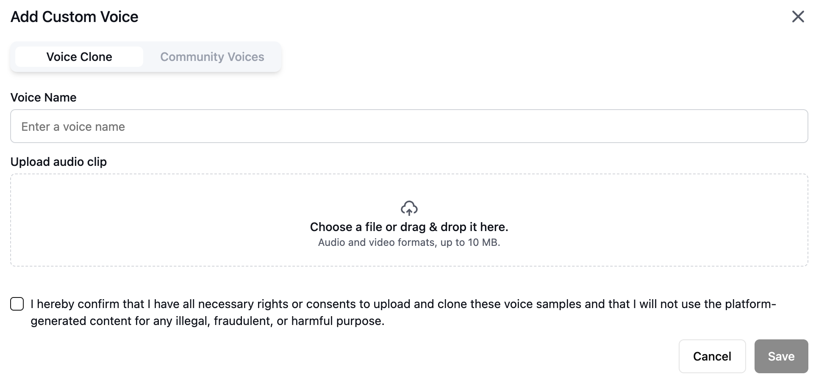
Task: Cancel adding the custom voice
Action: pos(712,356)
